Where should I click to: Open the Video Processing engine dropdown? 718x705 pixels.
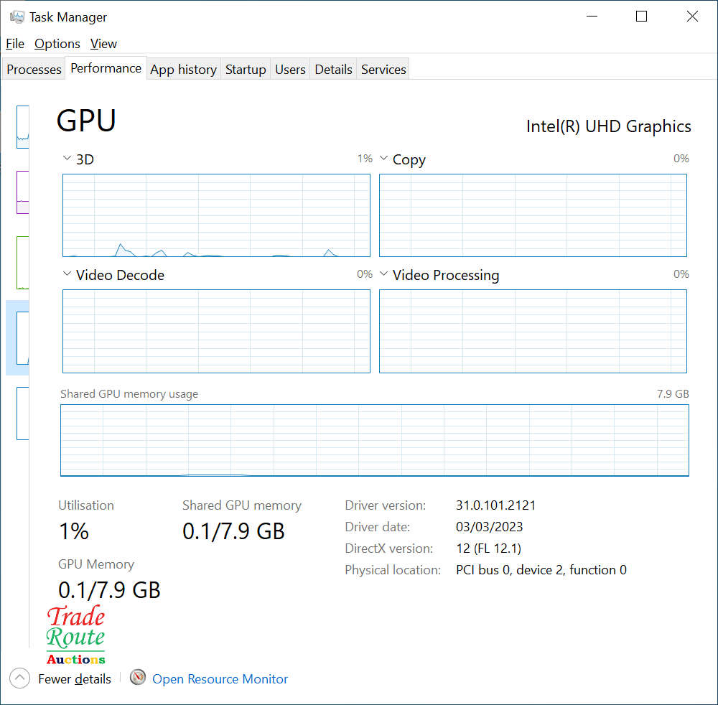pyautogui.click(x=384, y=274)
